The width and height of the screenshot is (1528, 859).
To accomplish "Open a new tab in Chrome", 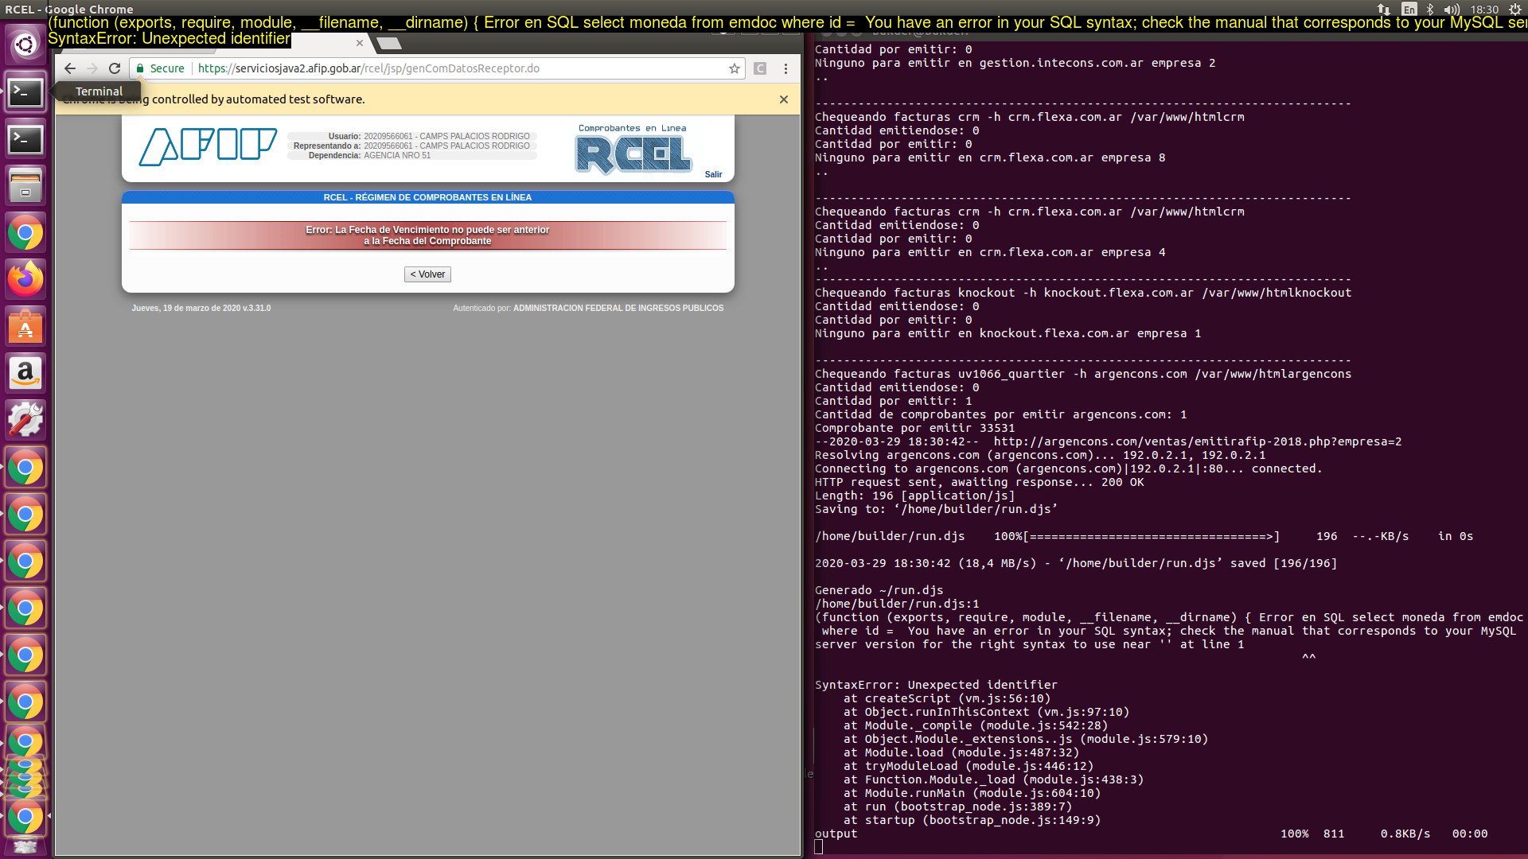I will point(388,43).
